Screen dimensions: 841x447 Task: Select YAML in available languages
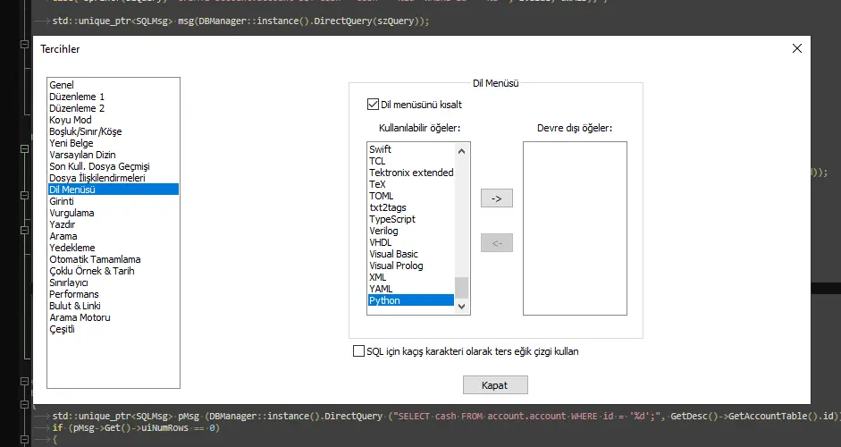click(381, 289)
